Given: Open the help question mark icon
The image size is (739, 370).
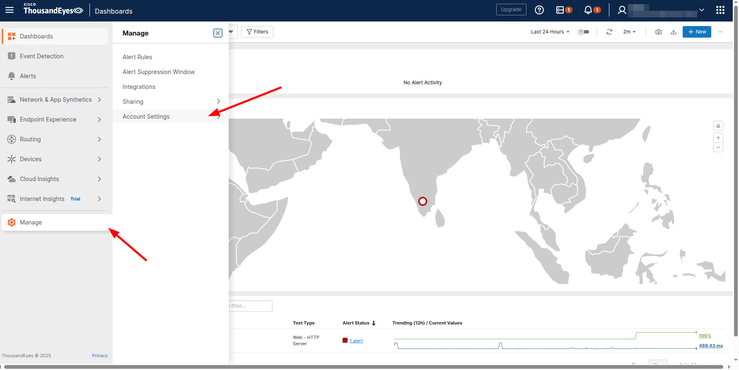Looking at the screenshot, I should (539, 10).
